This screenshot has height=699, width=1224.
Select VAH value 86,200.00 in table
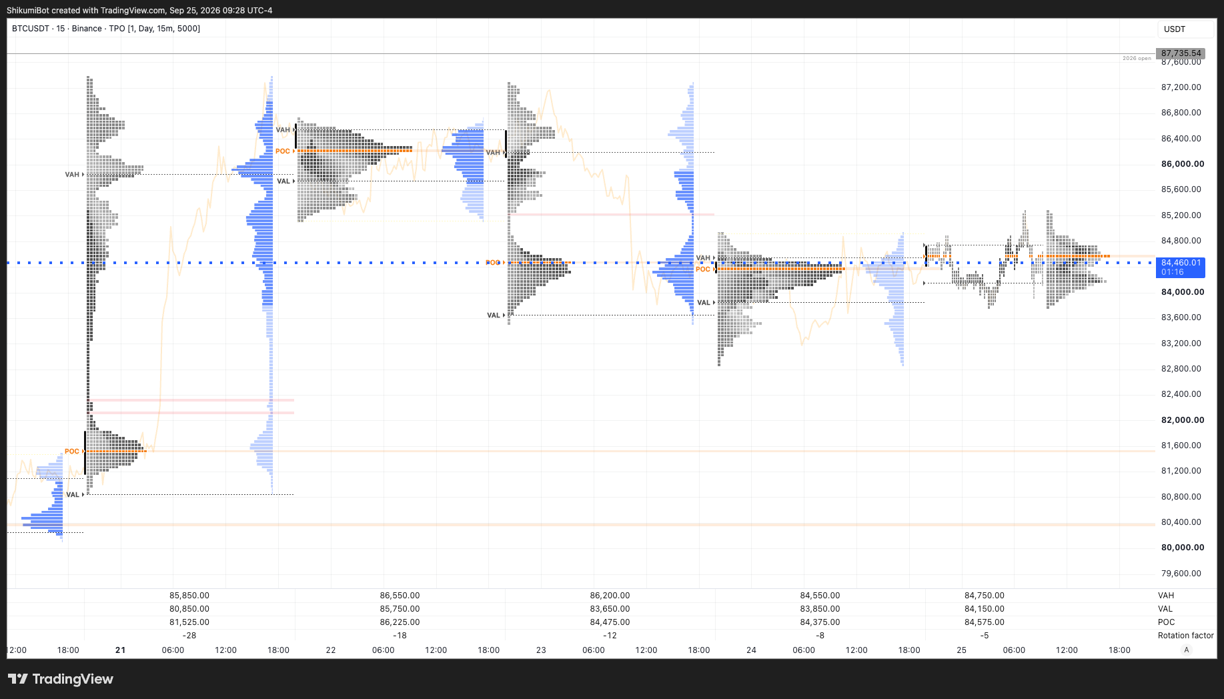(x=610, y=596)
